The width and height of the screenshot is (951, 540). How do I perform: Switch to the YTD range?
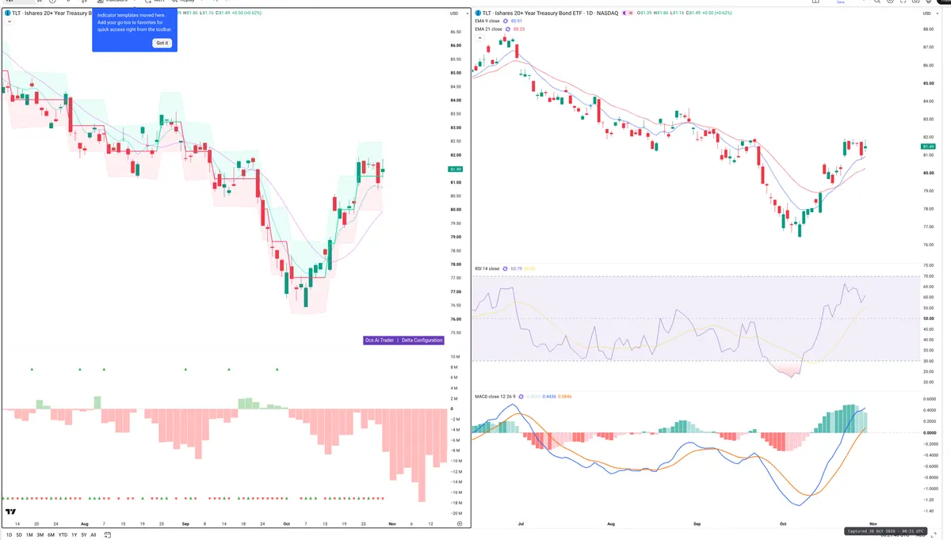[x=63, y=535]
